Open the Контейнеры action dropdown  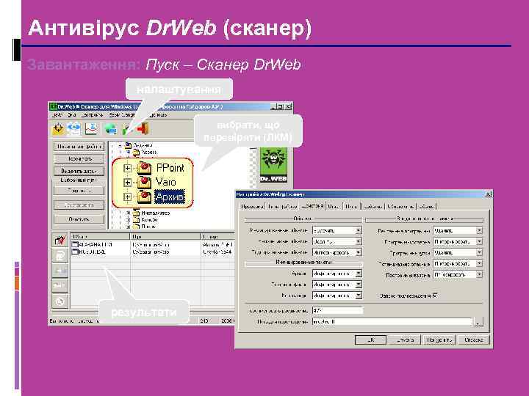[337, 296]
